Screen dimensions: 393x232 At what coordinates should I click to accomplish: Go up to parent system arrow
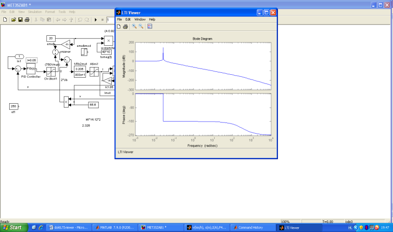click(x=71, y=19)
